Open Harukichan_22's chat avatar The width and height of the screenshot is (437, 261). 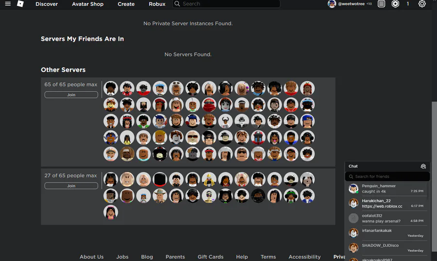point(353,203)
